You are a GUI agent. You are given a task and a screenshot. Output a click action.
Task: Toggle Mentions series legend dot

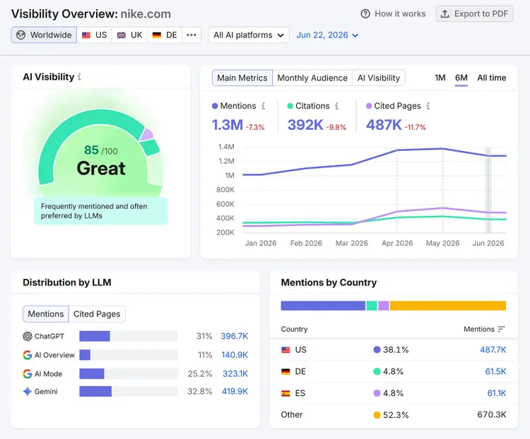tap(215, 106)
